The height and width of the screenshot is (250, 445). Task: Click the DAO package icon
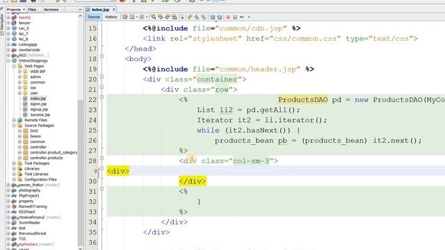(x=26, y=131)
